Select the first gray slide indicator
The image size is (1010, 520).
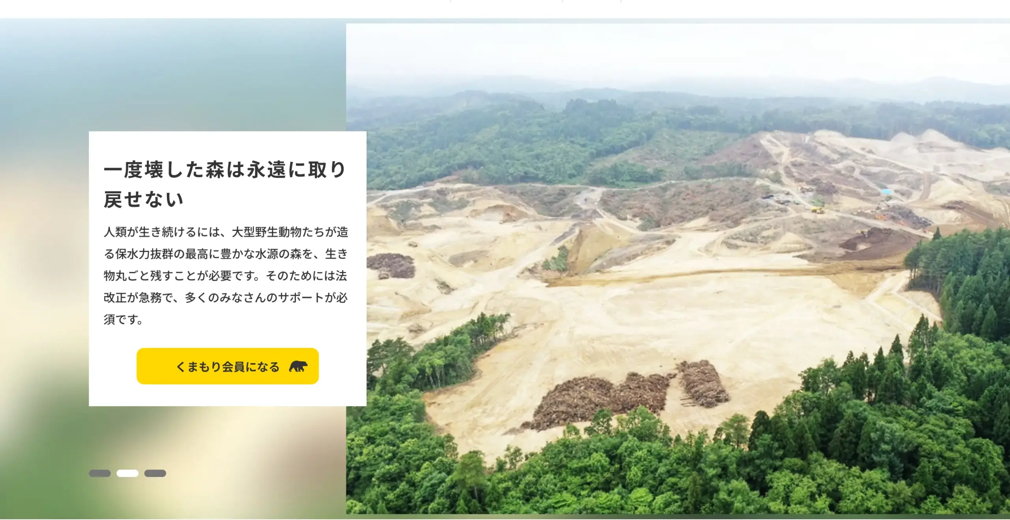tap(100, 473)
